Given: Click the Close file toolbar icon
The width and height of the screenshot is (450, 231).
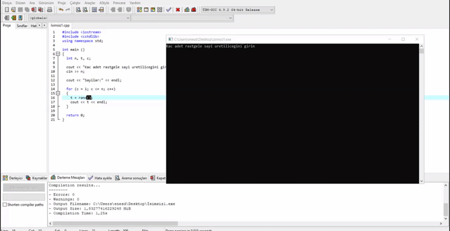Looking at the screenshot, I should click(x=34, y=10).
